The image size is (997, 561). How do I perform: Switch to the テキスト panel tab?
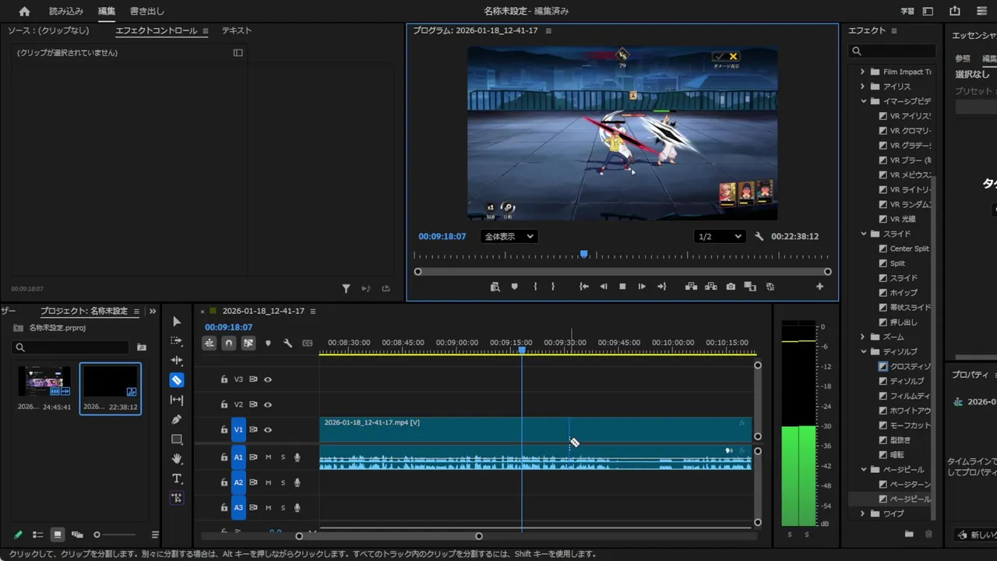237,30
